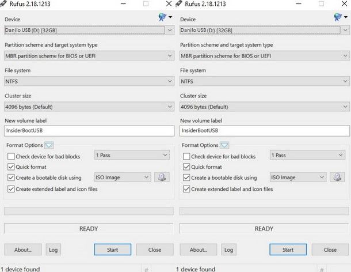This screenshot has width=351, height=272.
Task: Toggle Create a bootable disk using, left window
Action: pyautogui.click(x=11, y=177)
